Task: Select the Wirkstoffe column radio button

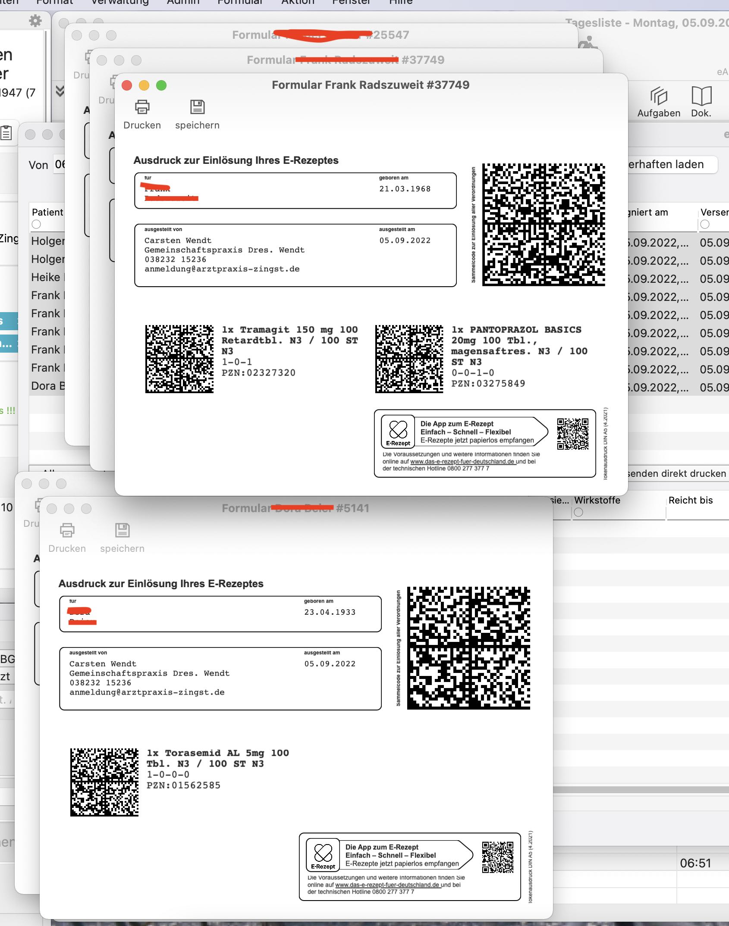Action: click(578, 512)
